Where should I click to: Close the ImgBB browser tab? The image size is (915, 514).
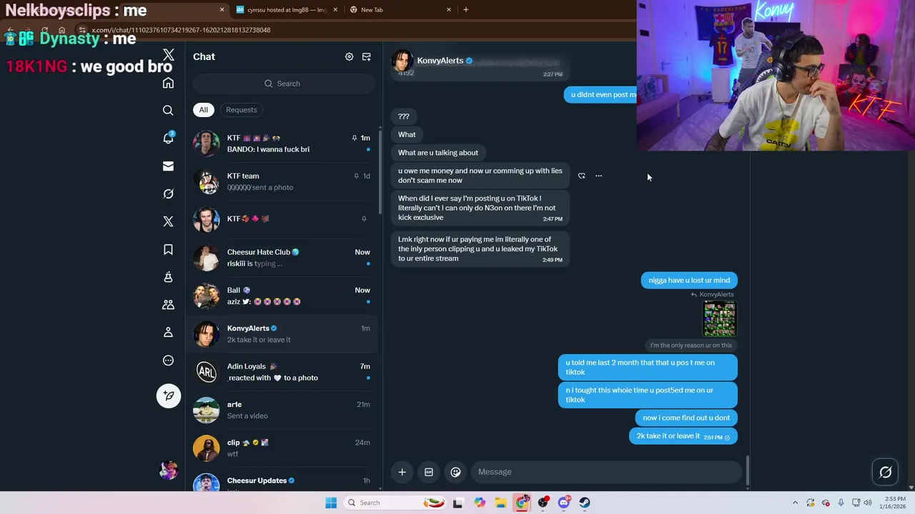tap(335, 10)
